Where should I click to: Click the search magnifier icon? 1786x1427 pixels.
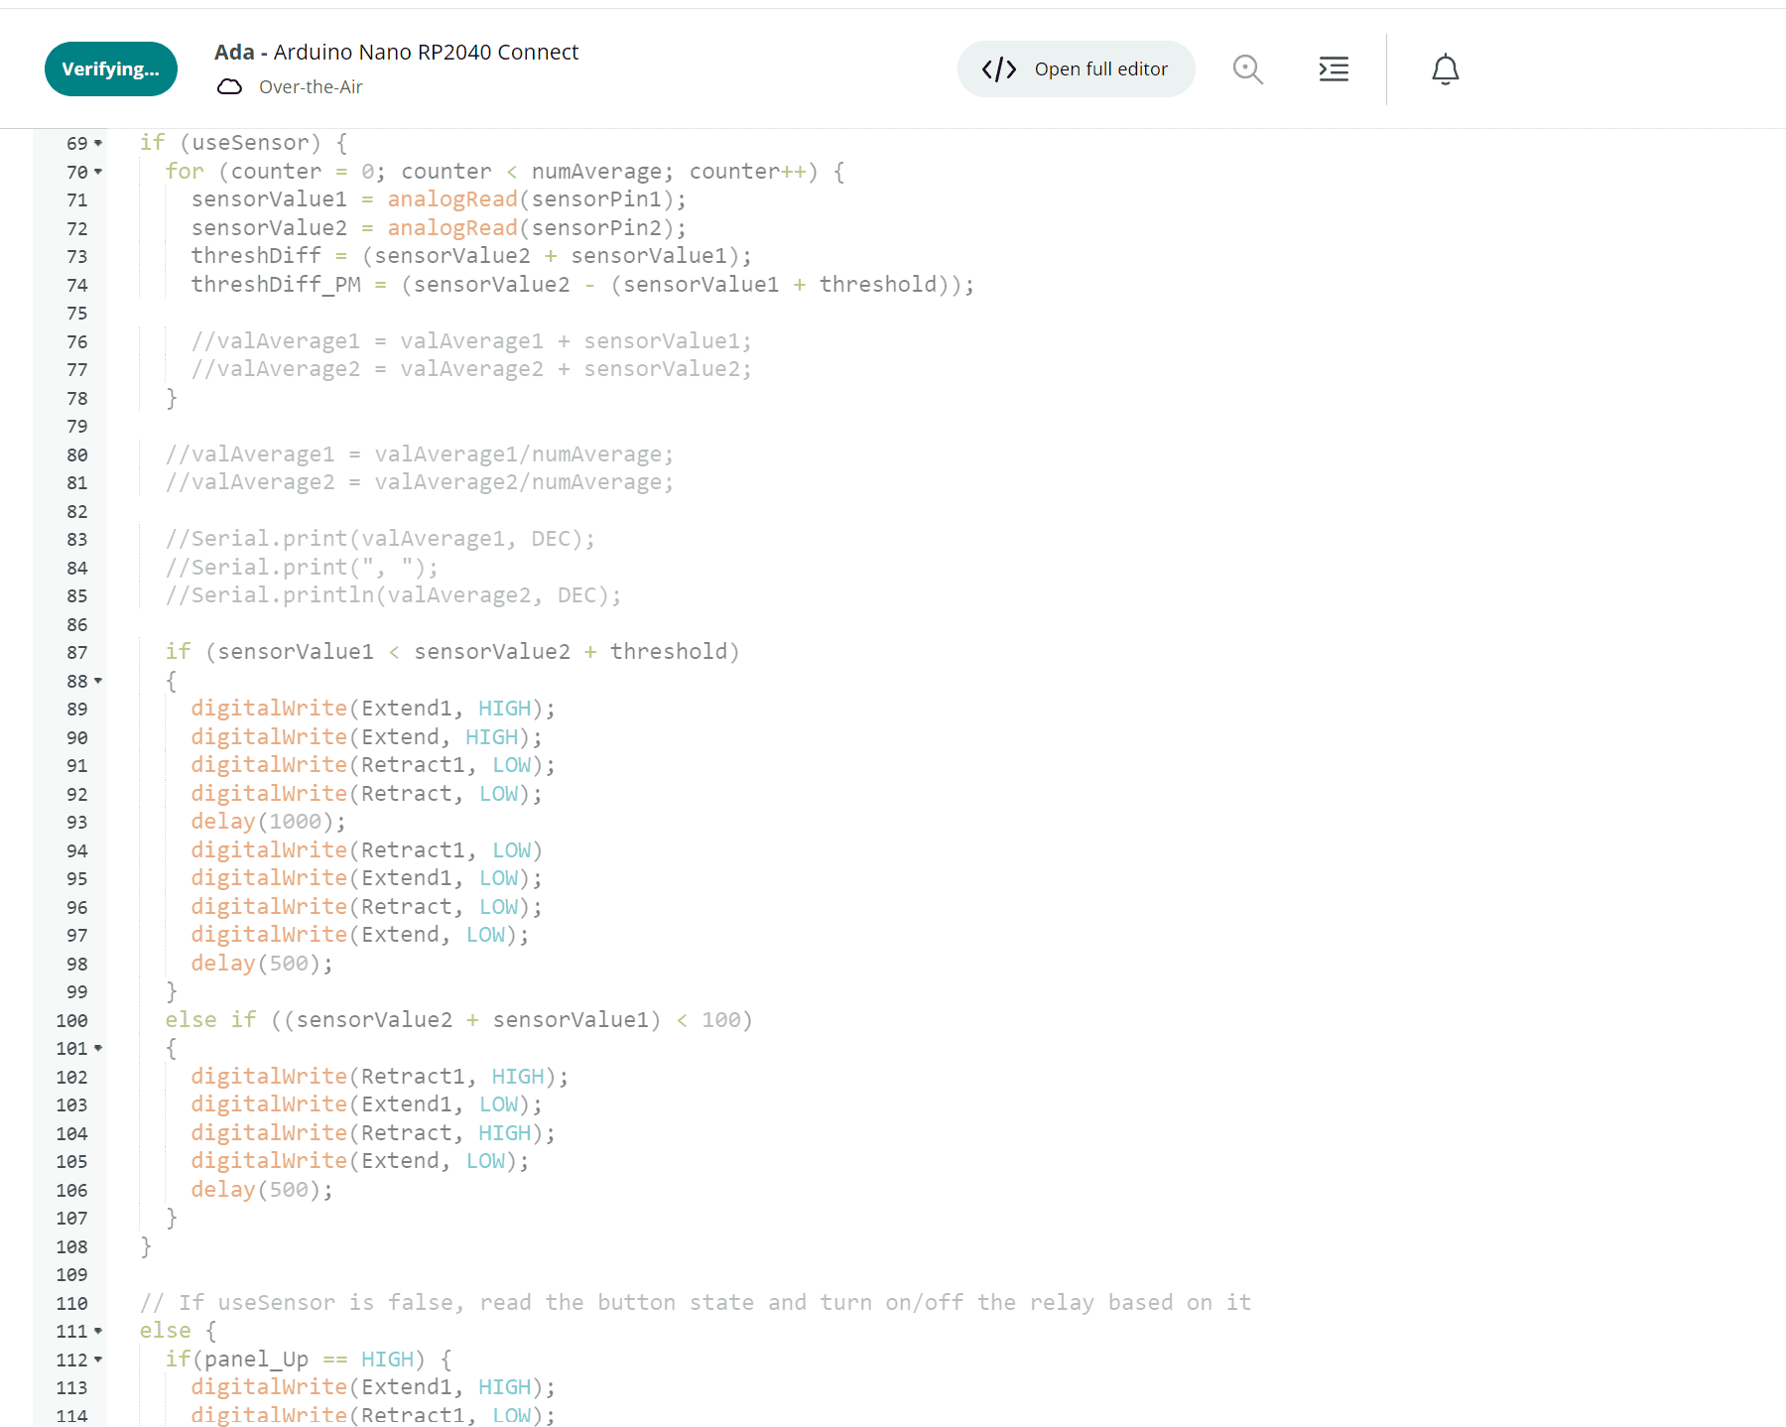click(x=1247, y=69)
